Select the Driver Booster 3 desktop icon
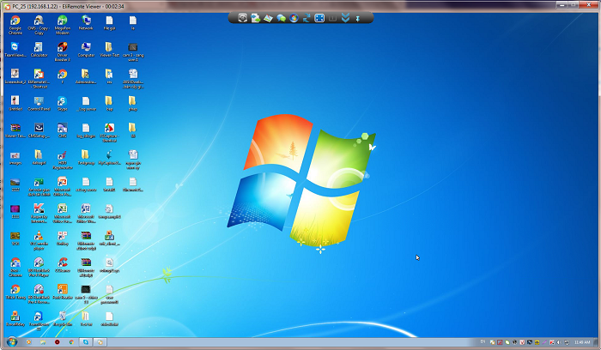Screen dimensions: 601x350 pyautogui.click(x=62, y=51)
